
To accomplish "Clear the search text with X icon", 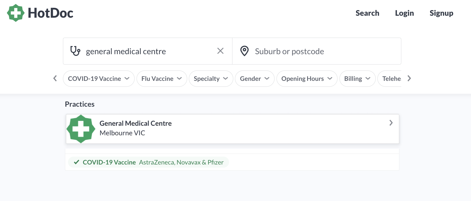I will pyautogui.click(x=220, y=51).
